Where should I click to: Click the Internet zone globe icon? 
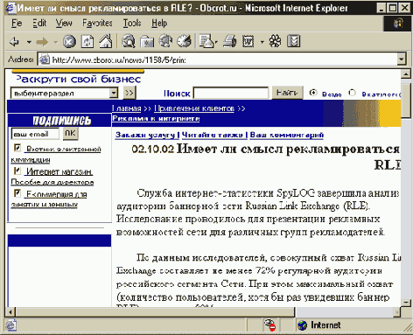coord(303,325)
